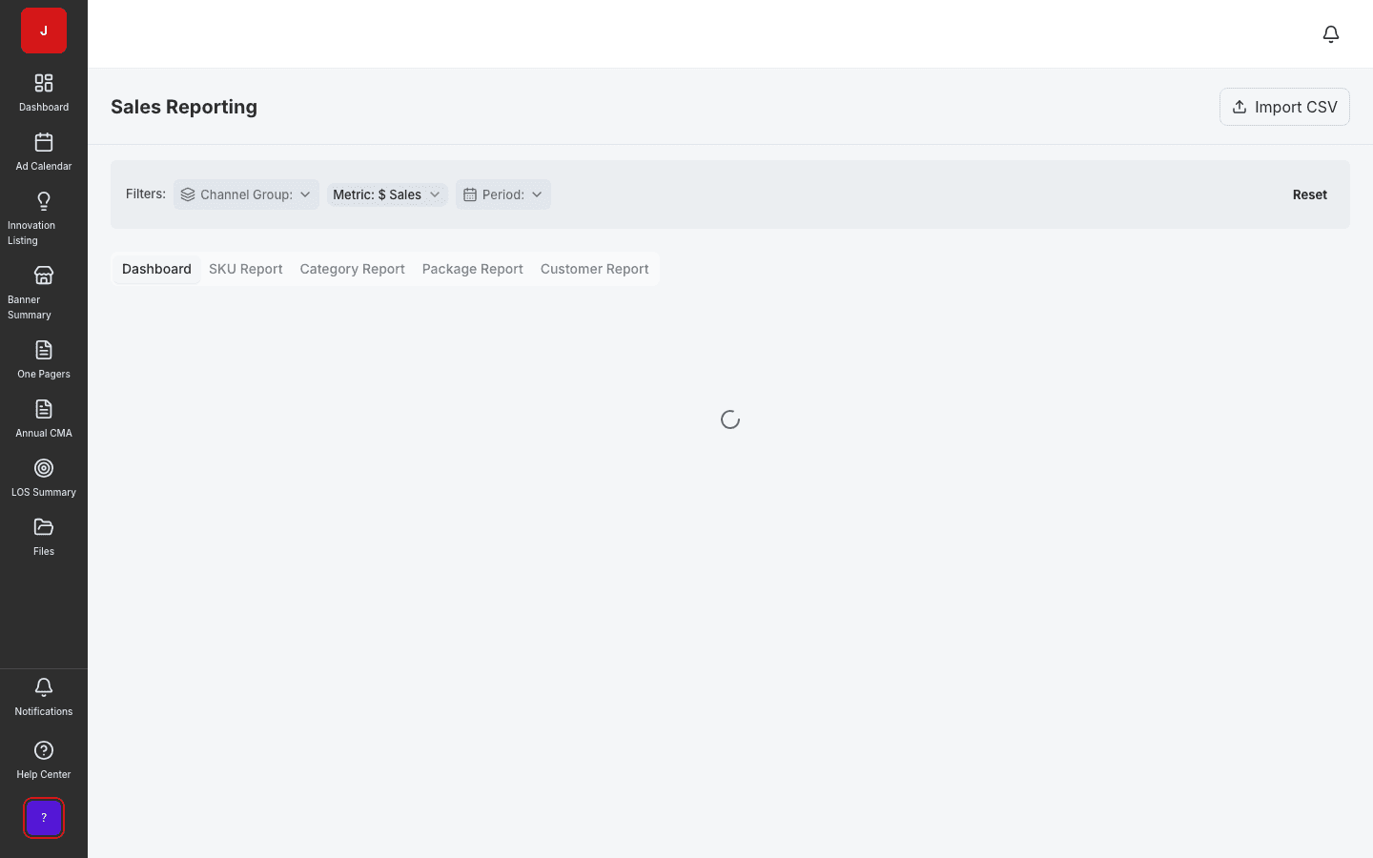Click the Sales Reporting page title
The width and height of the screenshot is (1373, 858).
click(184, 107)
